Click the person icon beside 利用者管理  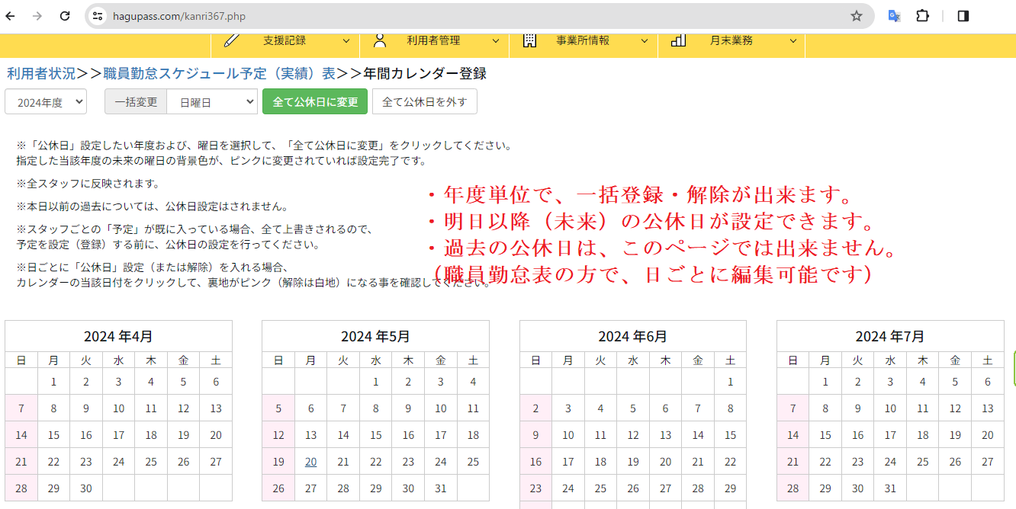pyautogui.click(x=380, y=40)
